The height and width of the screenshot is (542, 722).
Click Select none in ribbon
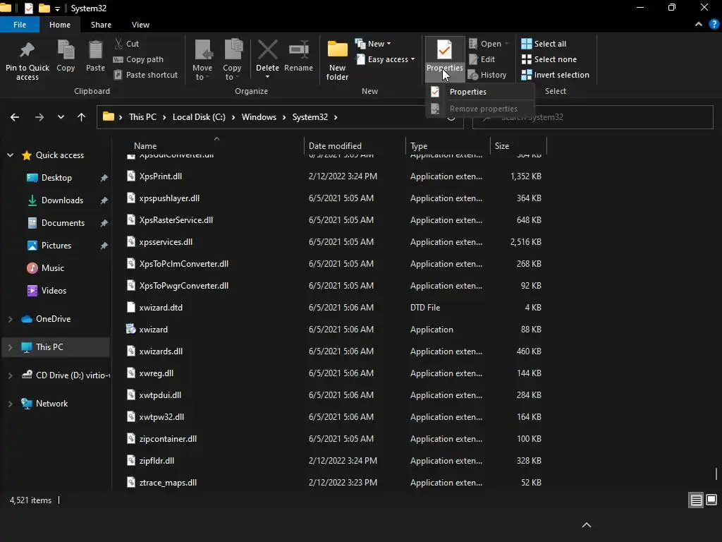tap(549, 59)
